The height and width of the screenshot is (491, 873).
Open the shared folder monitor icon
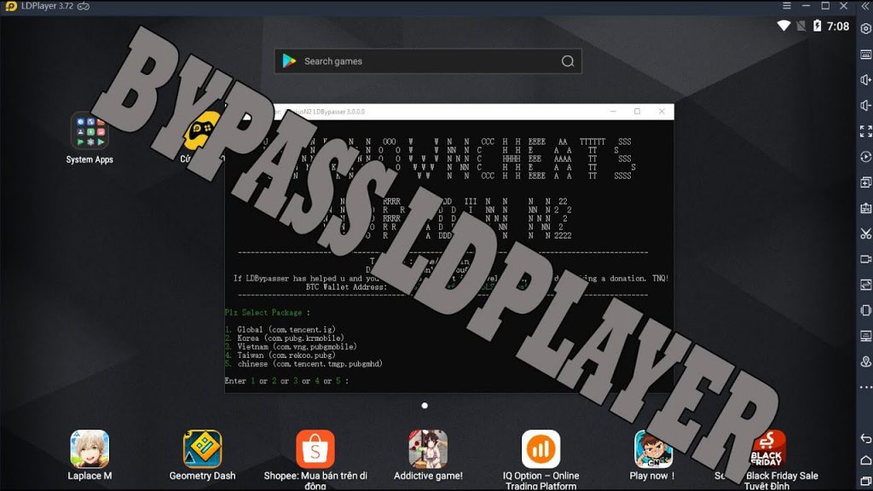click(x=866, y=336)
